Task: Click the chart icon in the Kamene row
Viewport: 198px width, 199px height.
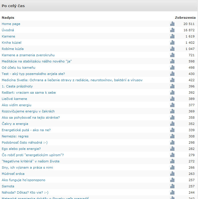Action: (172, 36)
